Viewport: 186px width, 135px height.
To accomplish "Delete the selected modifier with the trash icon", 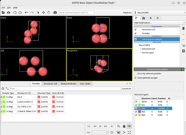I will [x=183, y=28].
